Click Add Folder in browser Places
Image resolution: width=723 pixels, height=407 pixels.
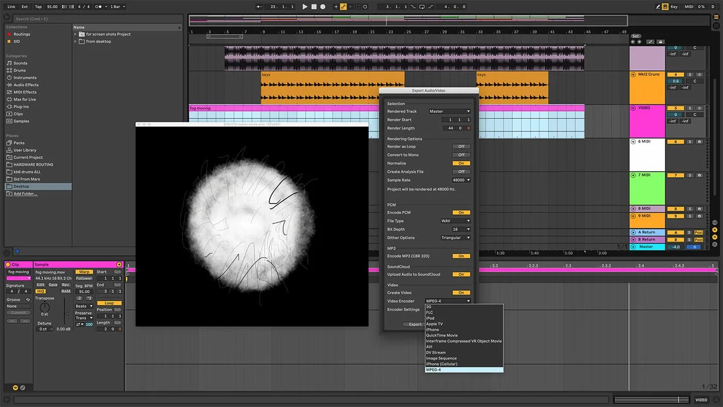coord(25,194)
